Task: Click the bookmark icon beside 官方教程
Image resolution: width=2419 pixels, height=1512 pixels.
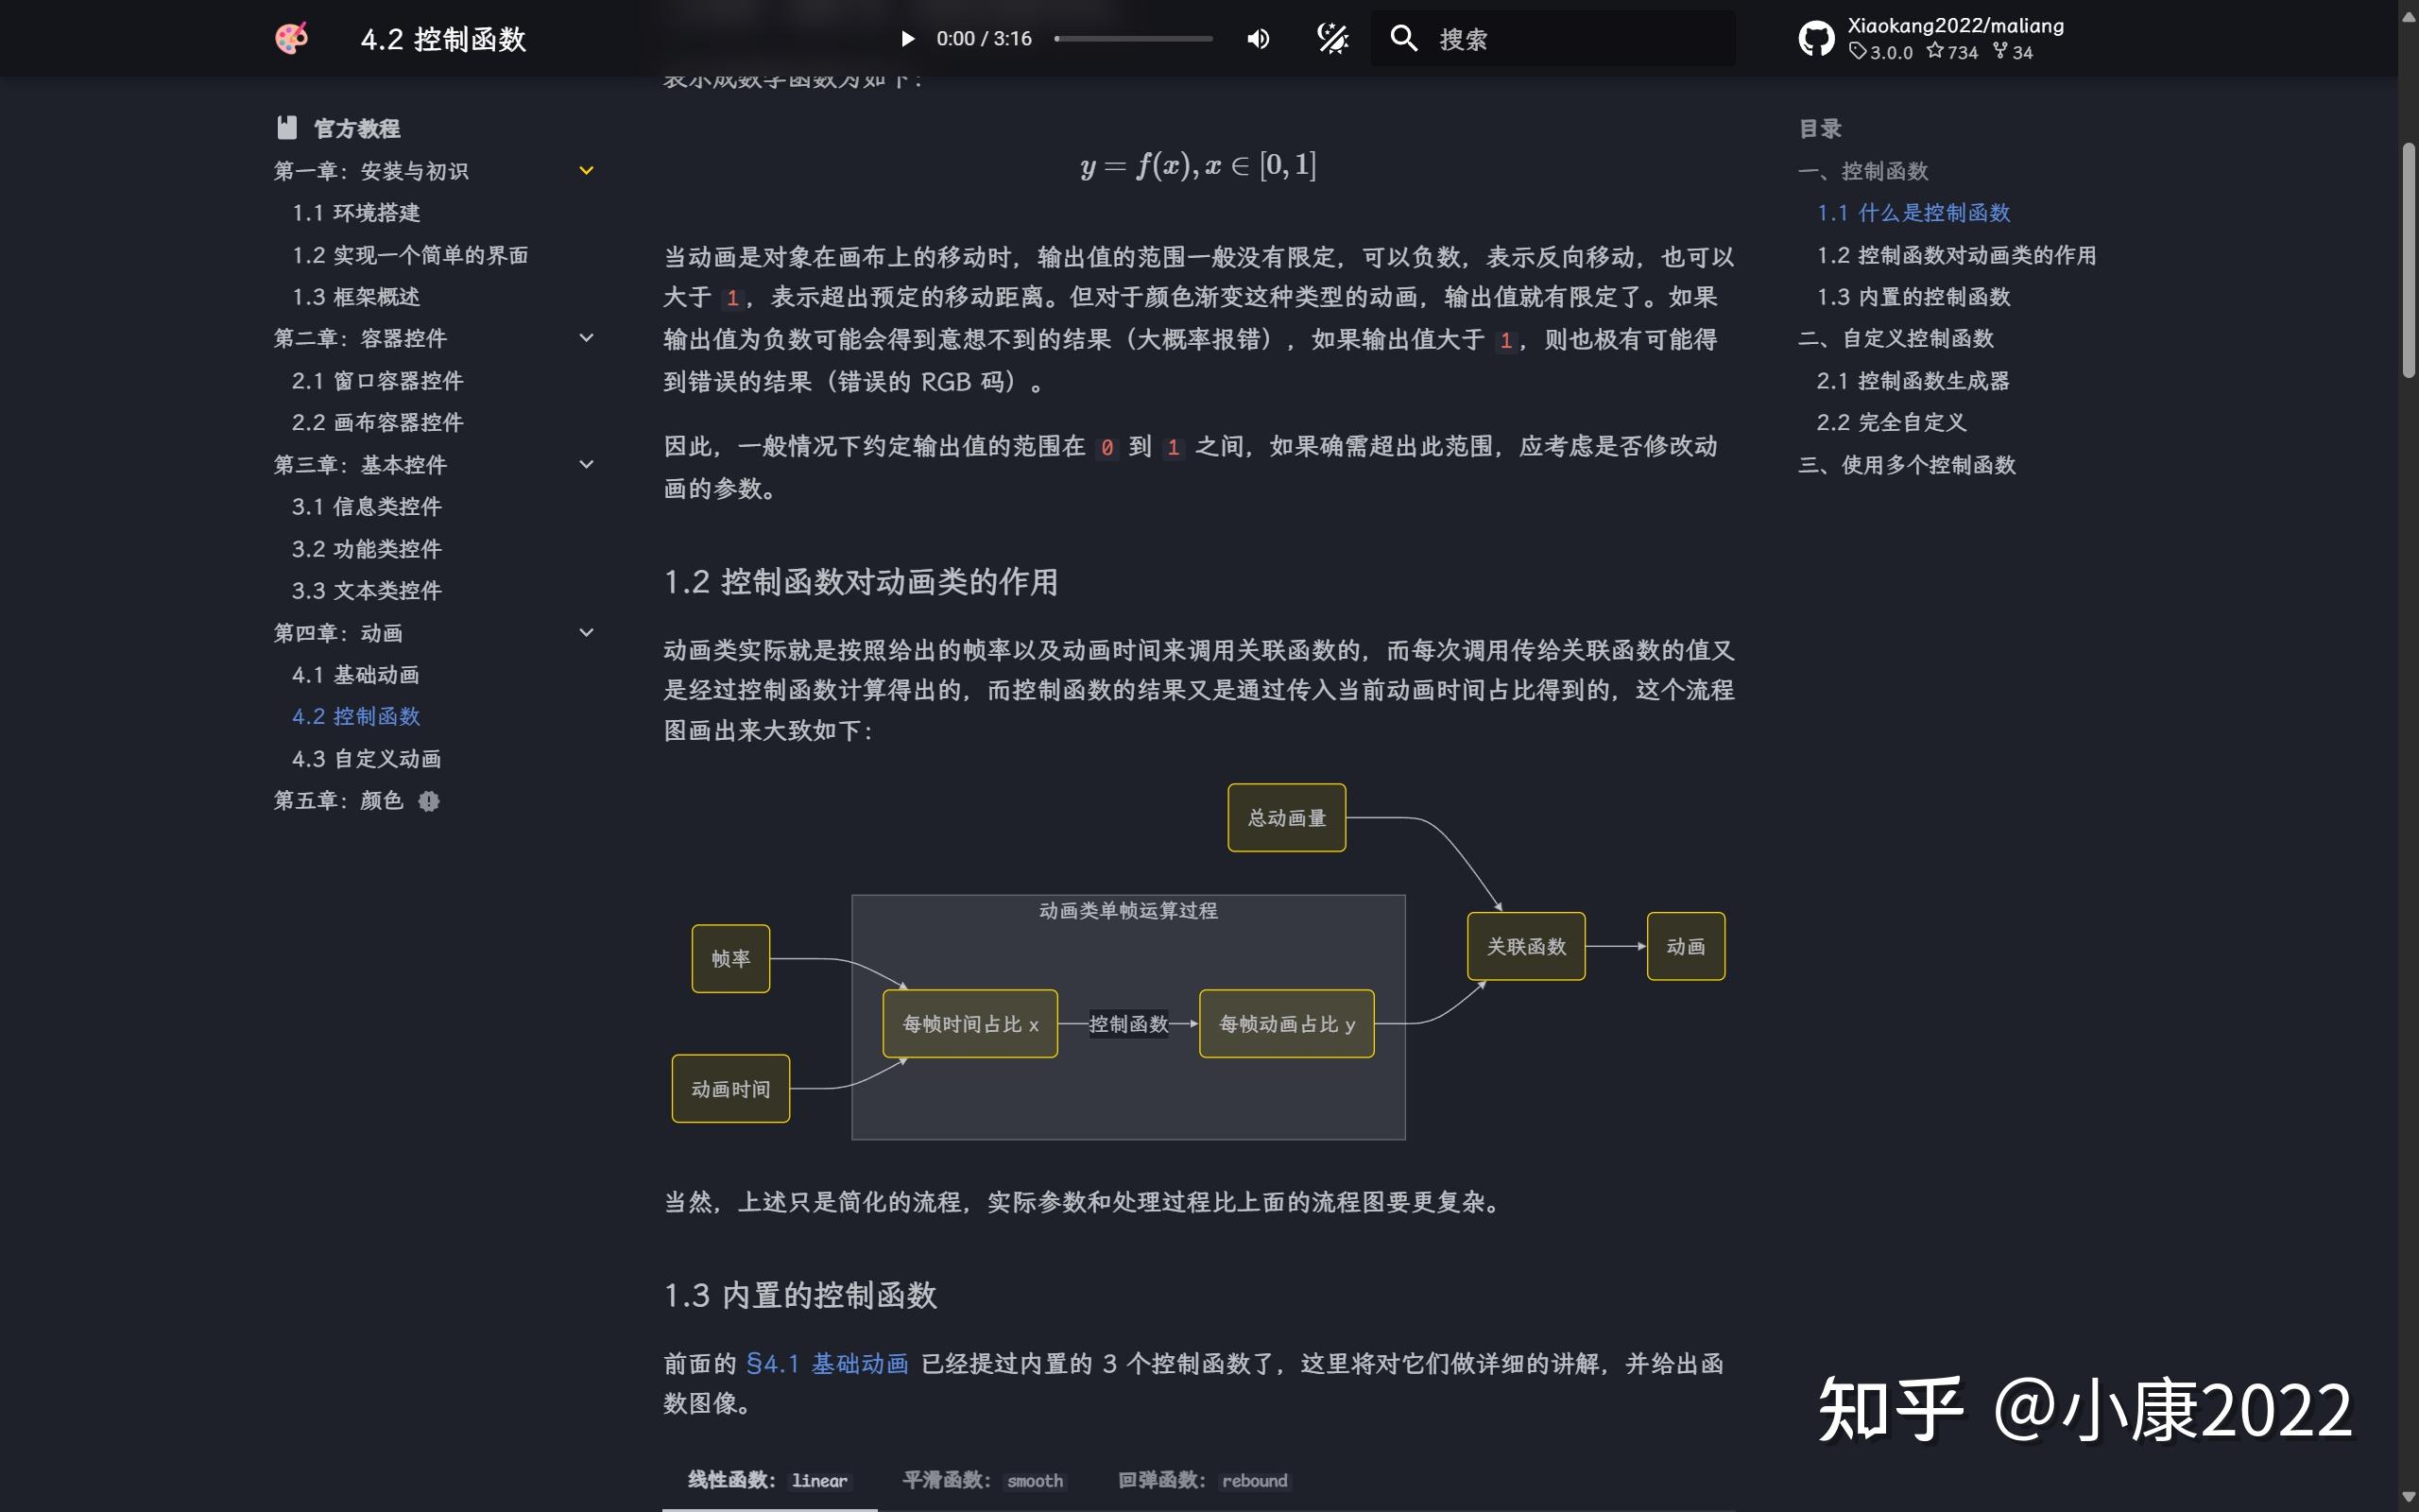Action: (x=287, y=127)
